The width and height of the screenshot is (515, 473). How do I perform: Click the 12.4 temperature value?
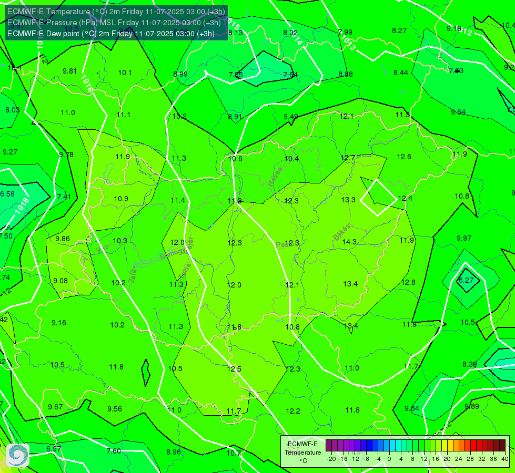[x=405, y=198]
